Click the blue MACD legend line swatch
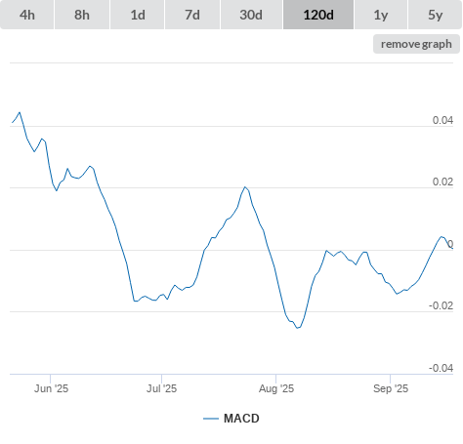 click(x=211, y=419)
